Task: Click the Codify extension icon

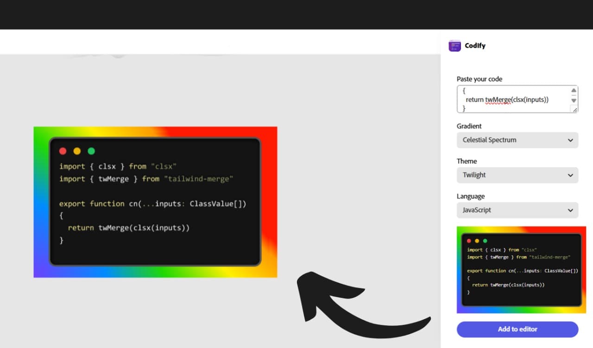Action: 454,45
